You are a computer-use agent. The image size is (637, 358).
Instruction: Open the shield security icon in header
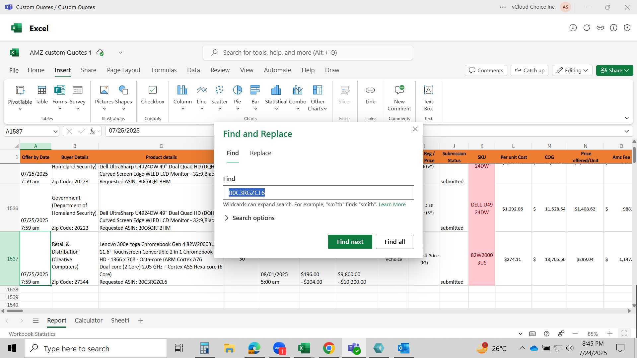(x=627, y=28)
